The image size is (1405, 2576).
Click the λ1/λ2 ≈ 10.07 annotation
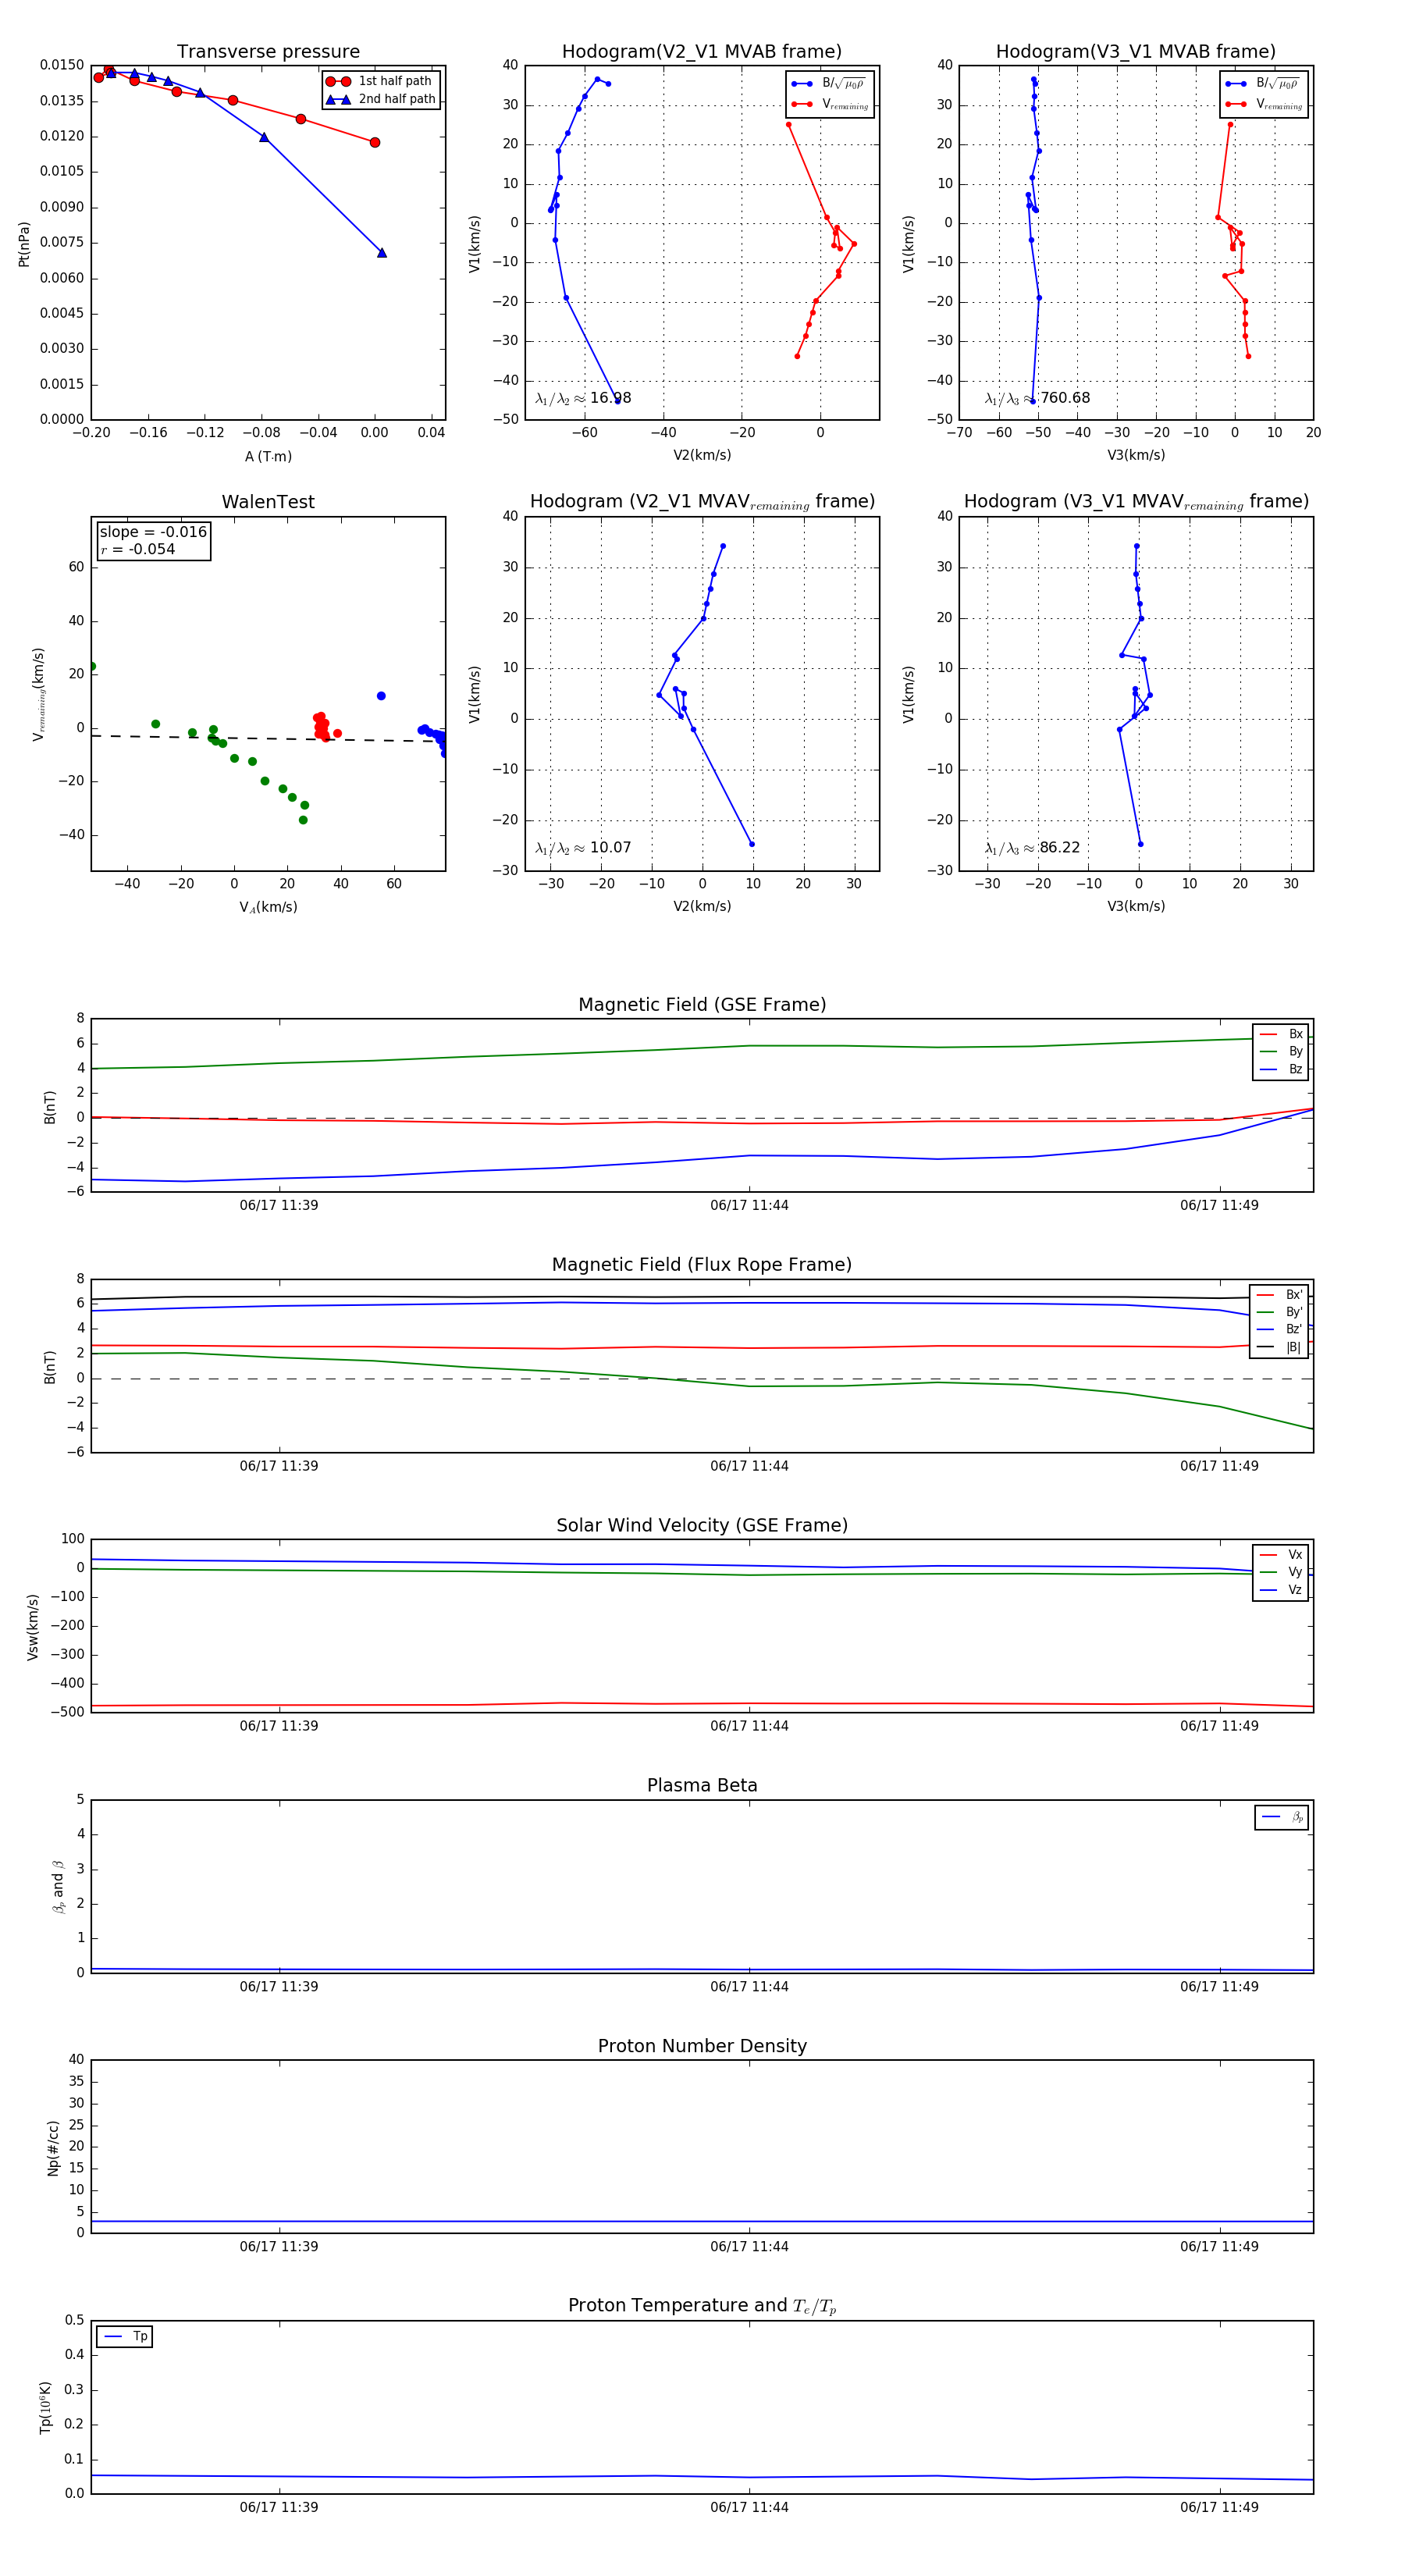tap(583, 848)
